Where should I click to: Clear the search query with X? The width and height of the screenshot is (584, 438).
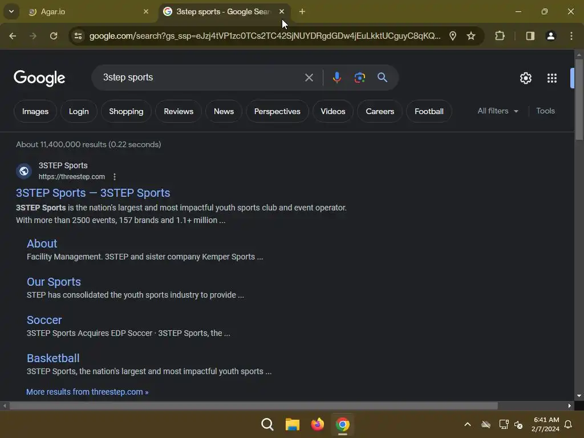click(x=309, y=78)
